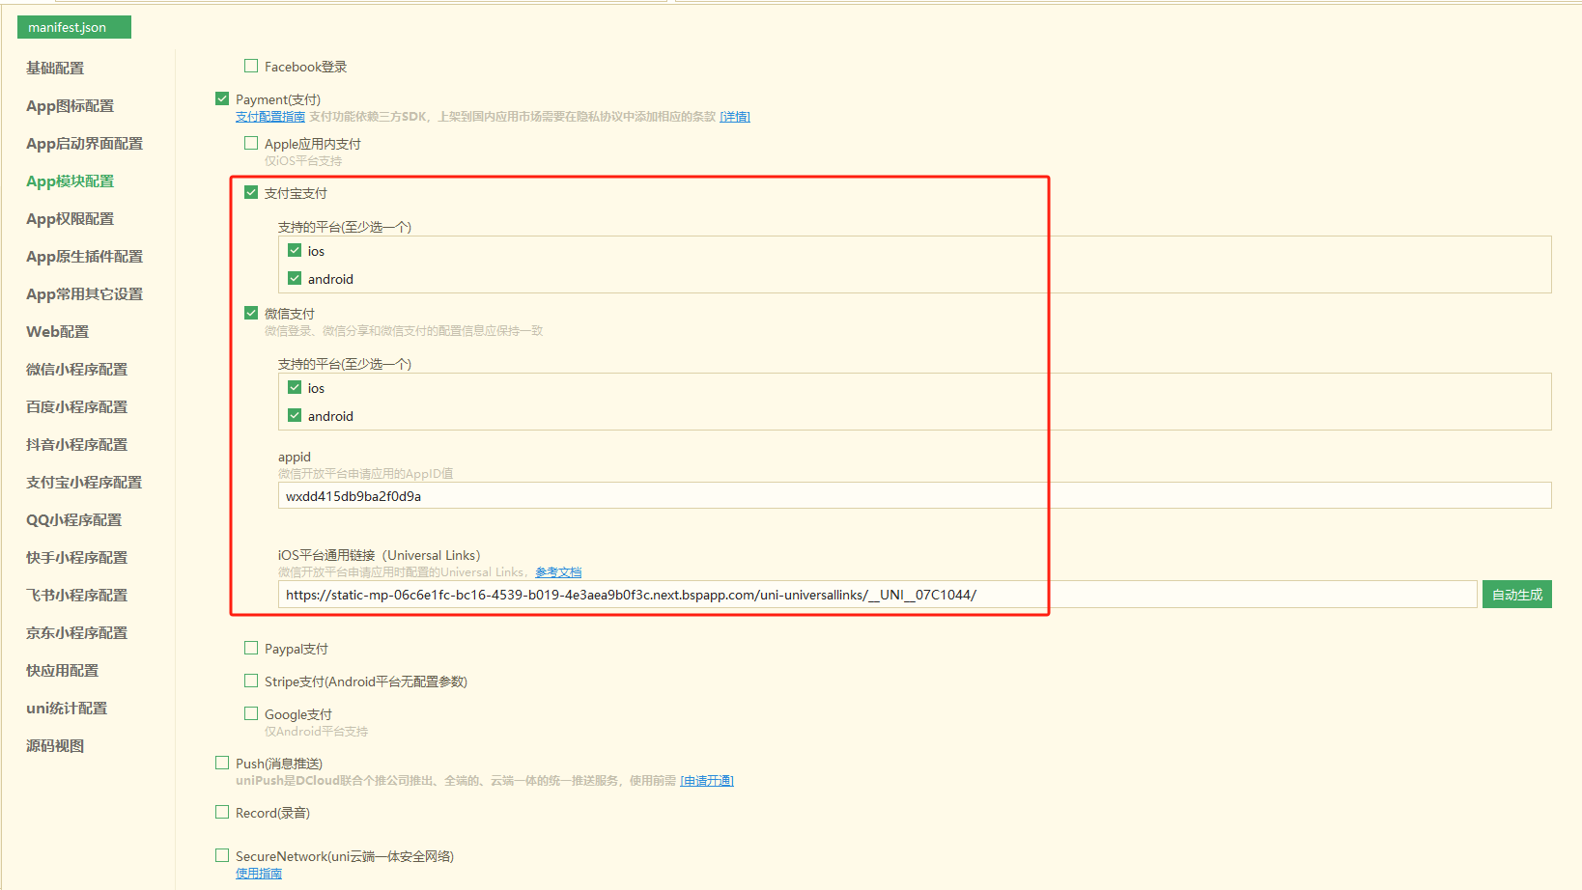The height and width of the screenshot is (890, 1582).
Task: Uncheck the 支付宝支付 checkbox
Action: pos(251,192)
